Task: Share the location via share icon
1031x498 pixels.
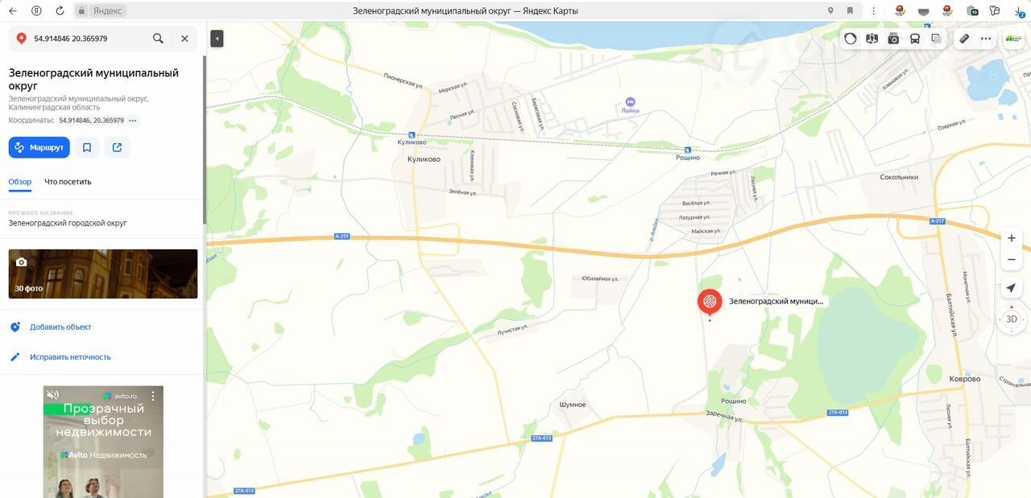Action: (118, 147)
